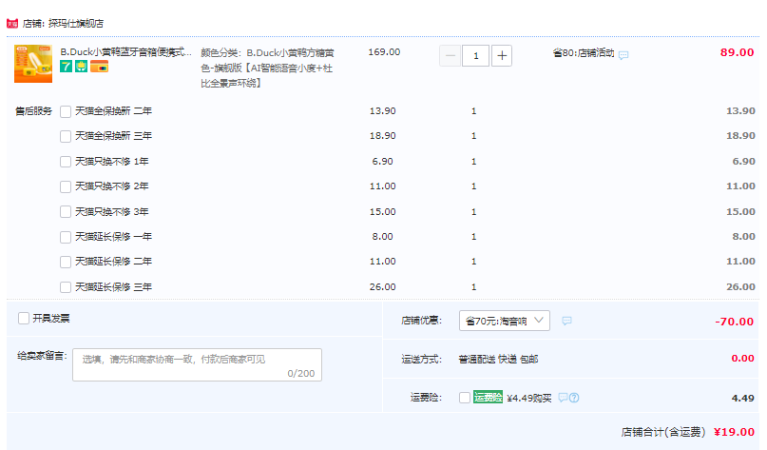Check 天猫延长保修 二年 option
767x450 pixels.
coord(66,262)
